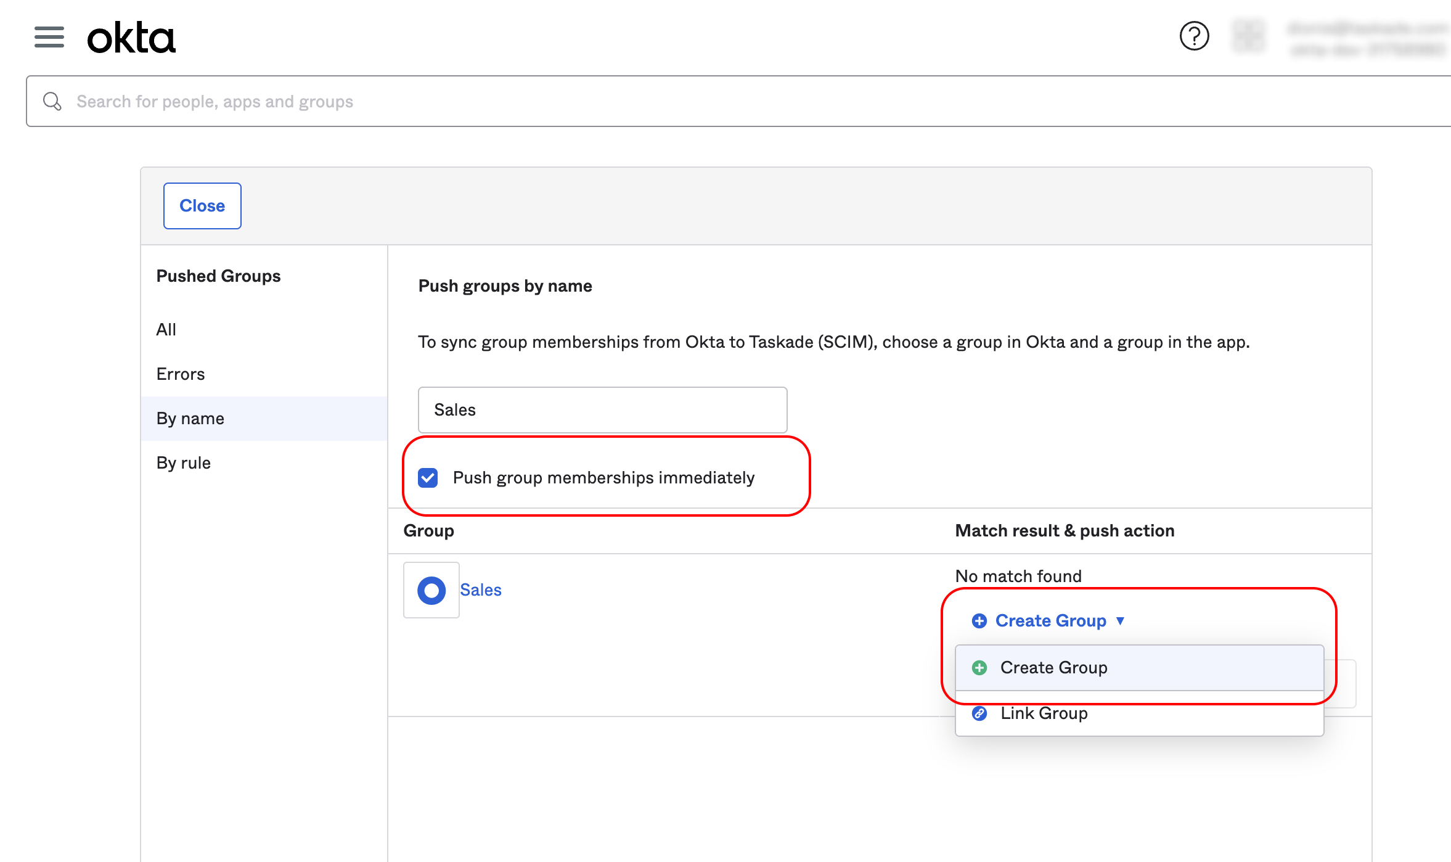Switch to the Errors filter
The image size is (1451, 862).
click(181, 374)
